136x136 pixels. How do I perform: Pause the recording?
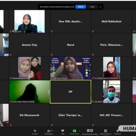[88, 131]
